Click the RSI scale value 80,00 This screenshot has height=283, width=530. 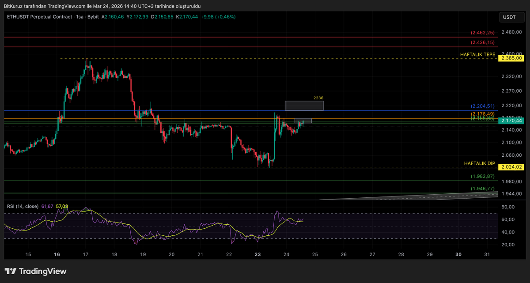(508, 207)
